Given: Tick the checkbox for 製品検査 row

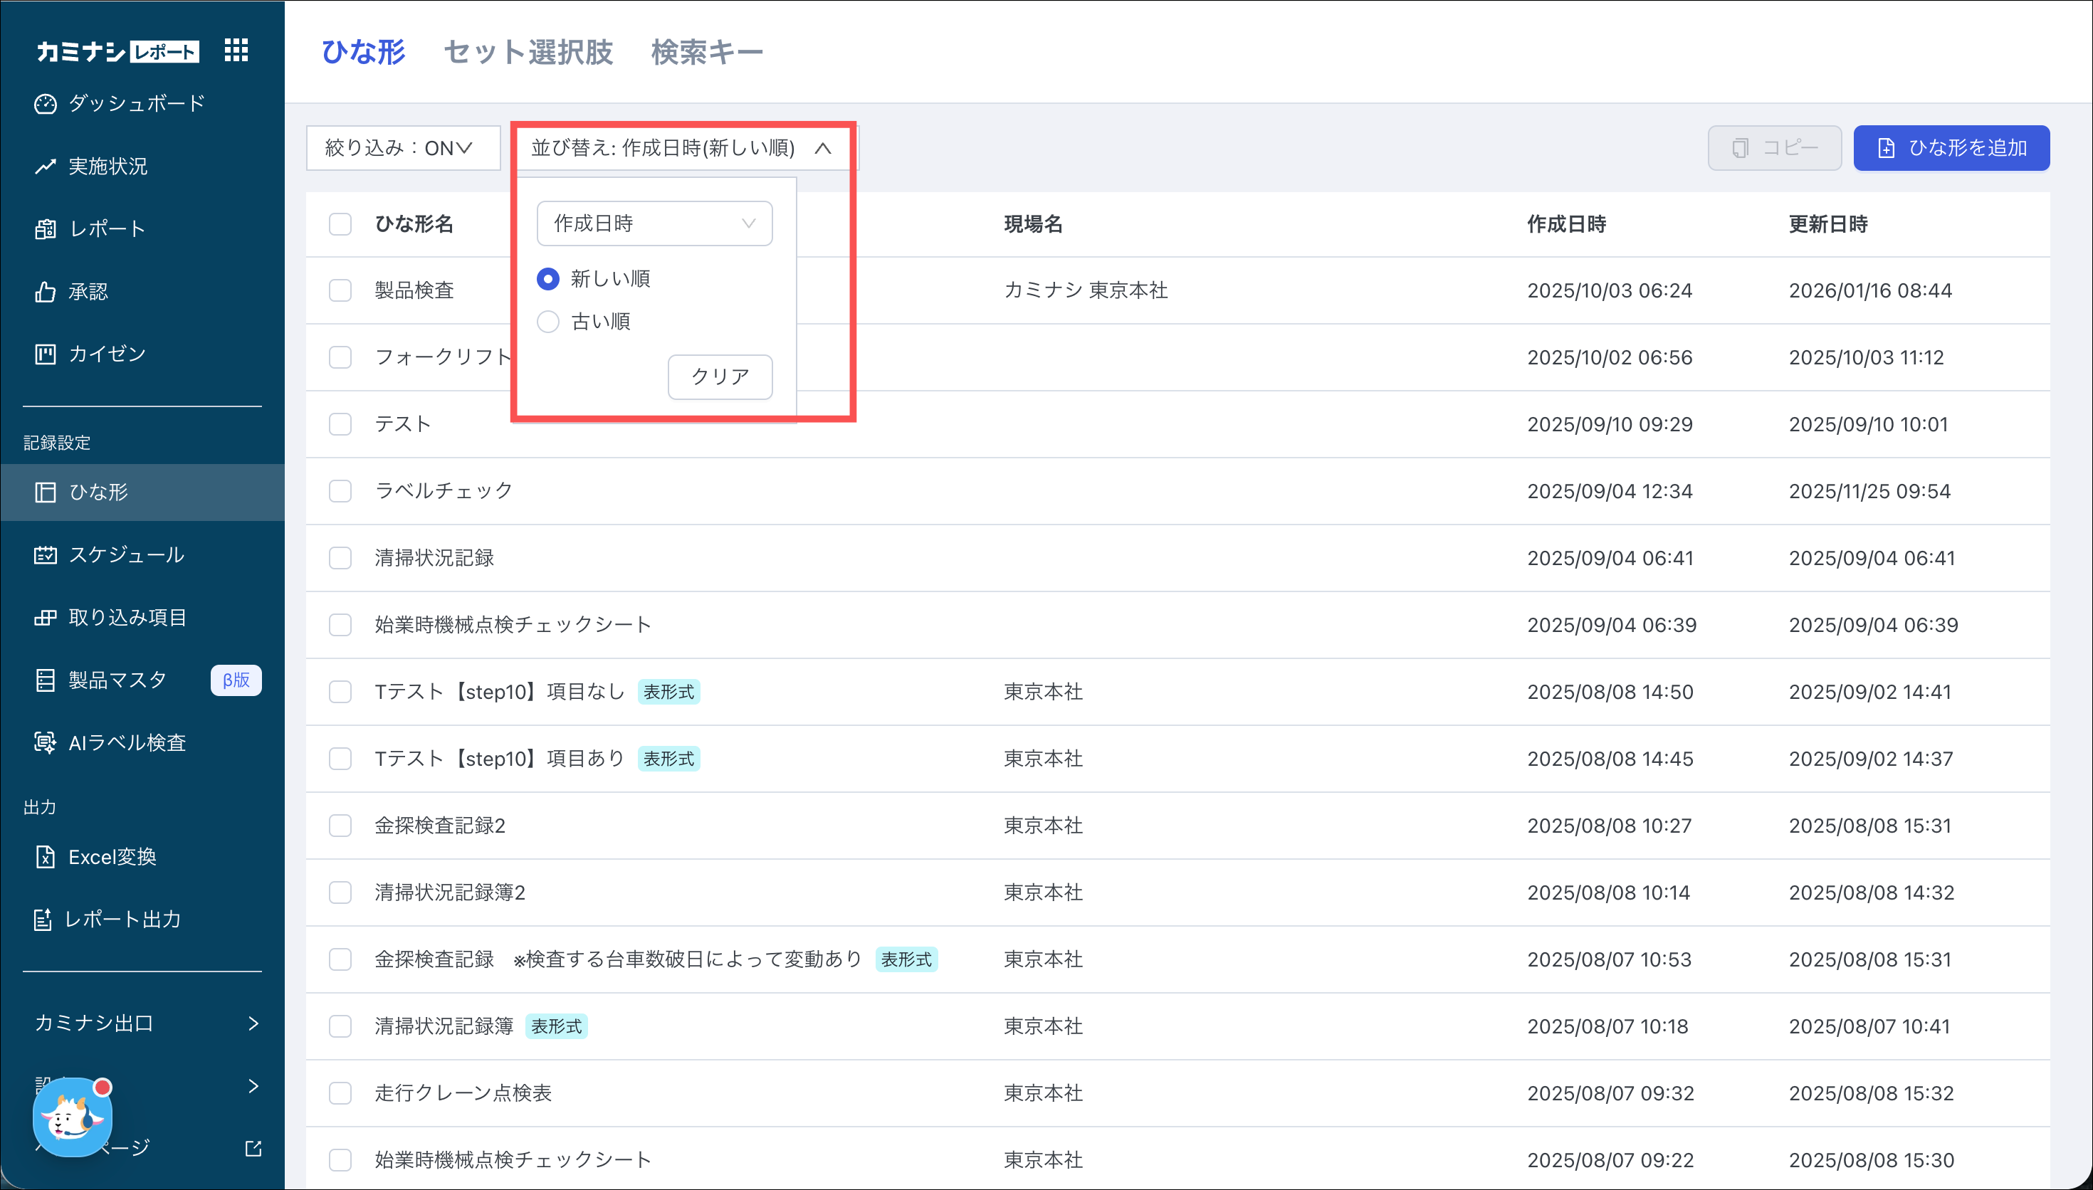Looking at the screenshot, I should tap(340, 291).
